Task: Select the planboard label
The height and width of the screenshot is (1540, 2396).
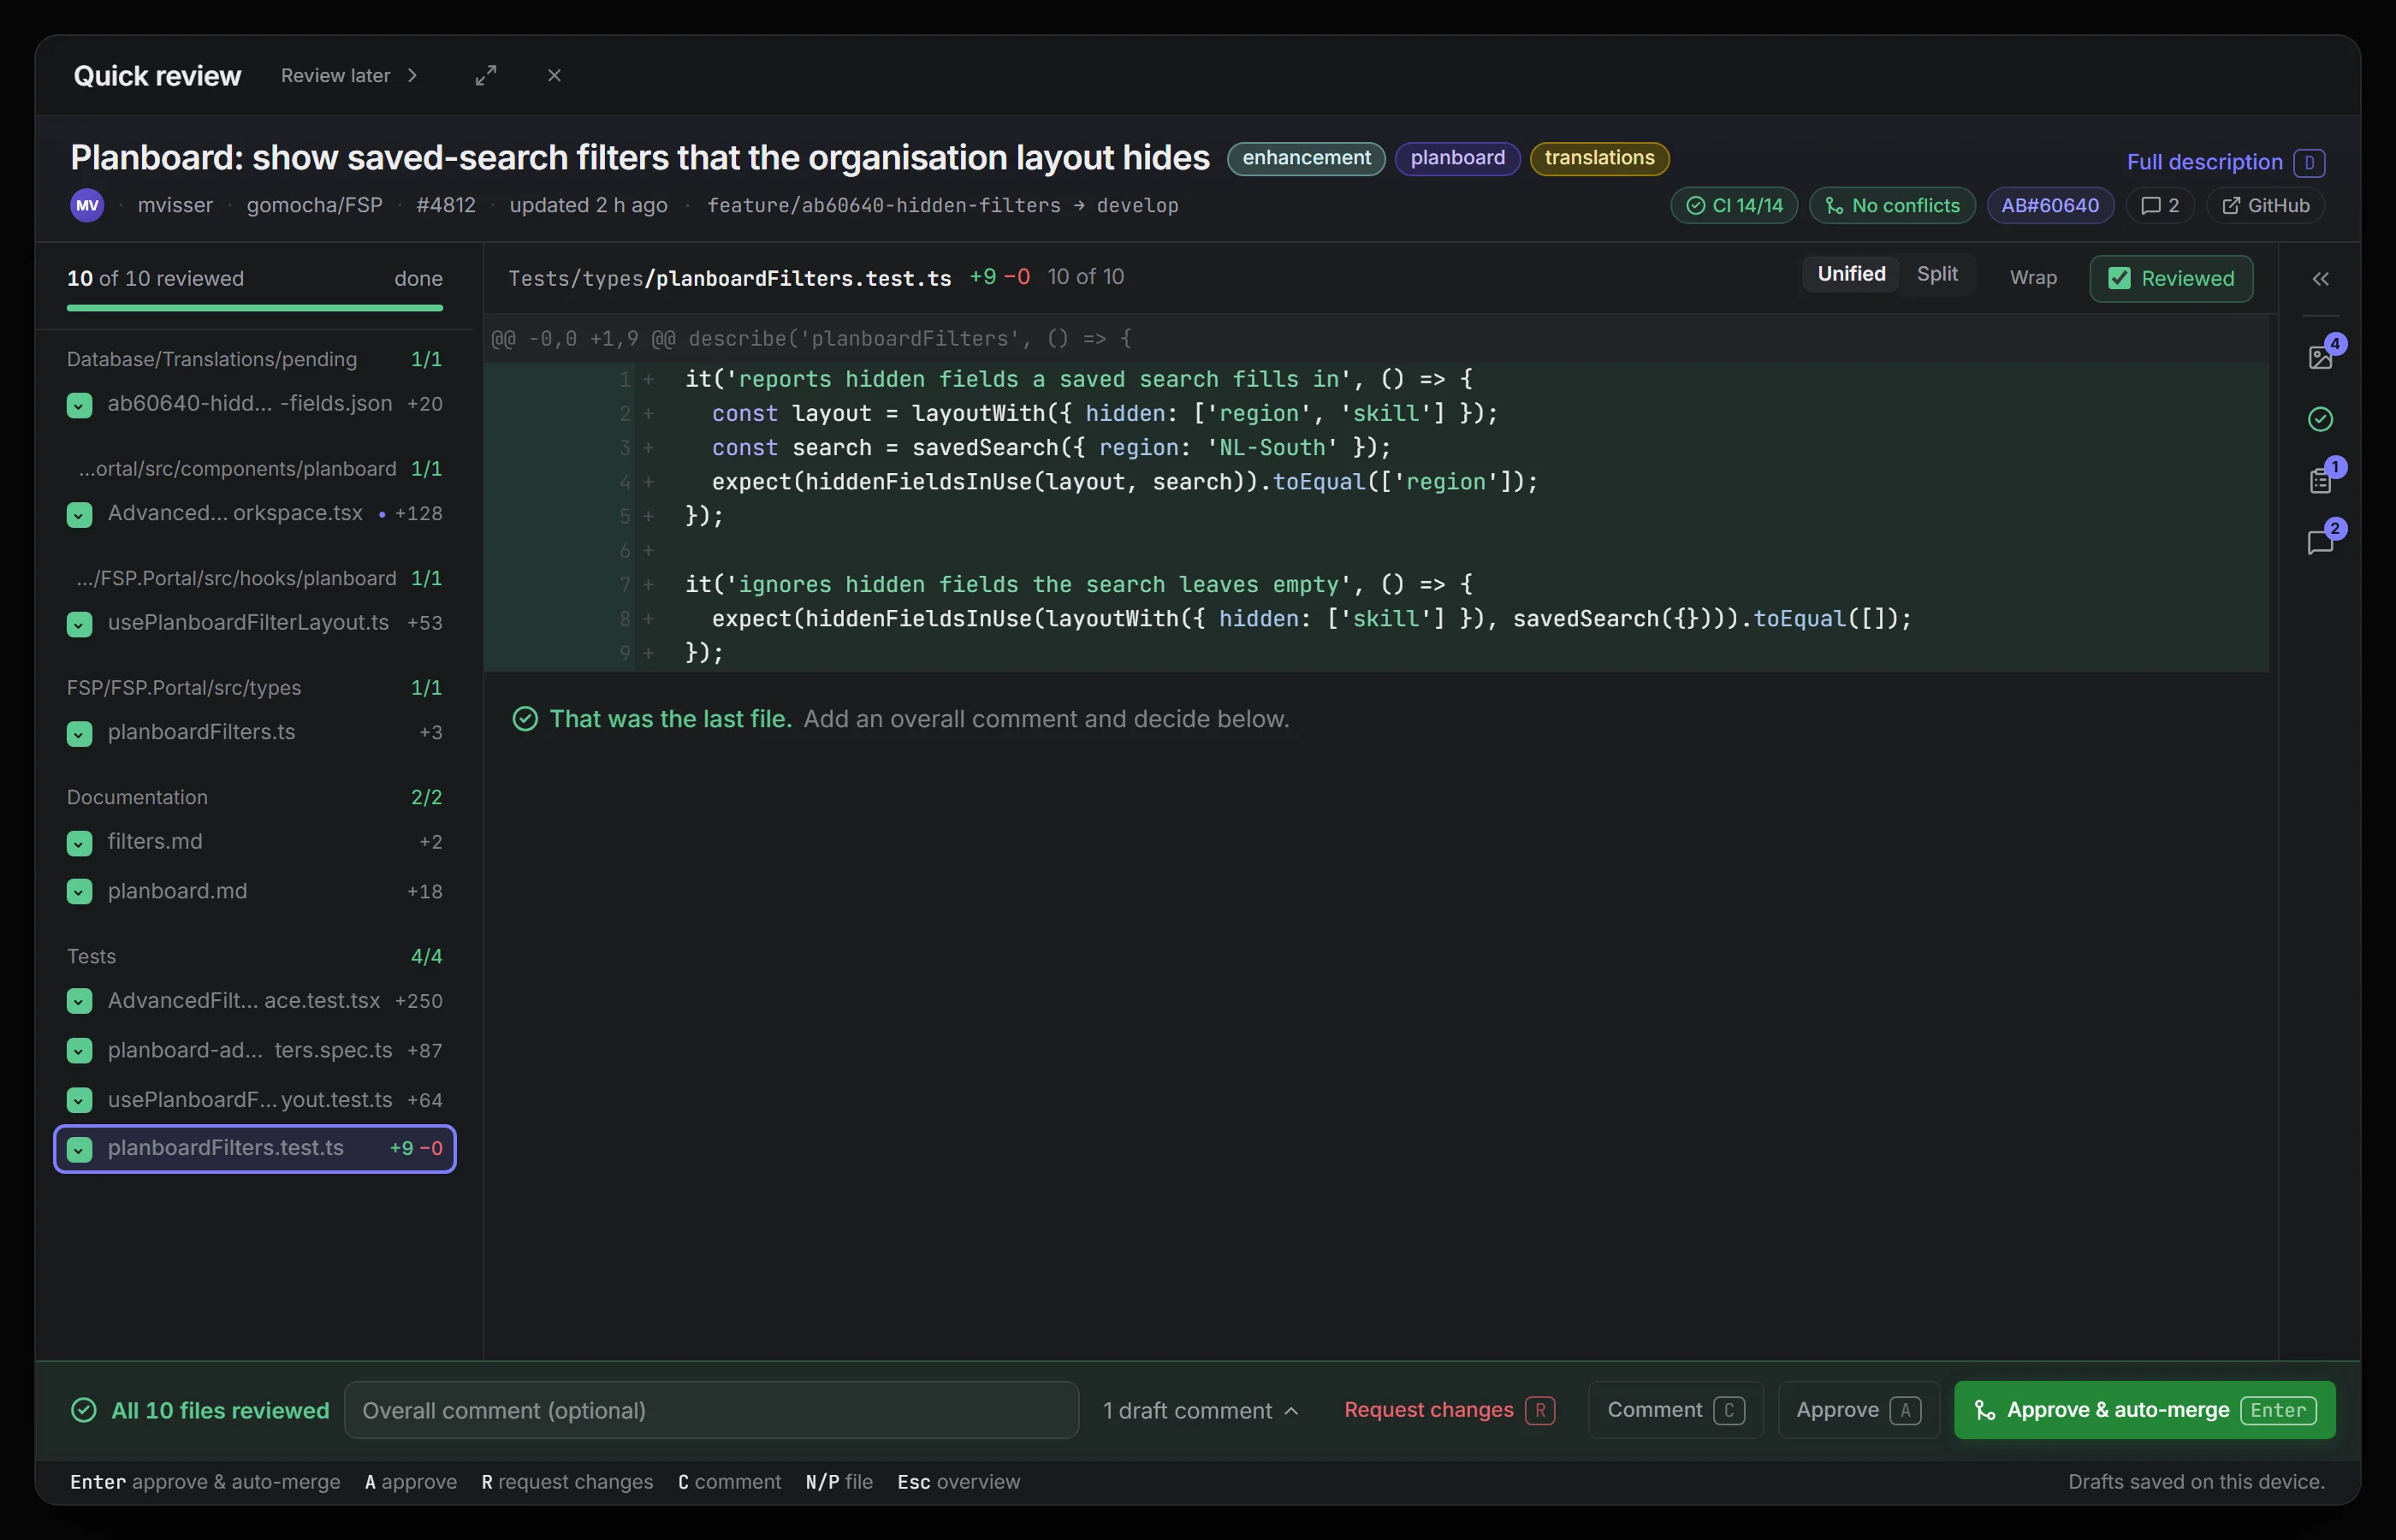Action: tap(1457, 158)
